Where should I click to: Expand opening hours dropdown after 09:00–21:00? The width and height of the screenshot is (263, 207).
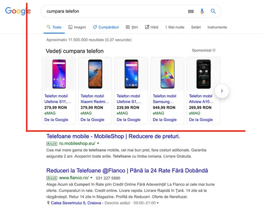pos(157,203)
